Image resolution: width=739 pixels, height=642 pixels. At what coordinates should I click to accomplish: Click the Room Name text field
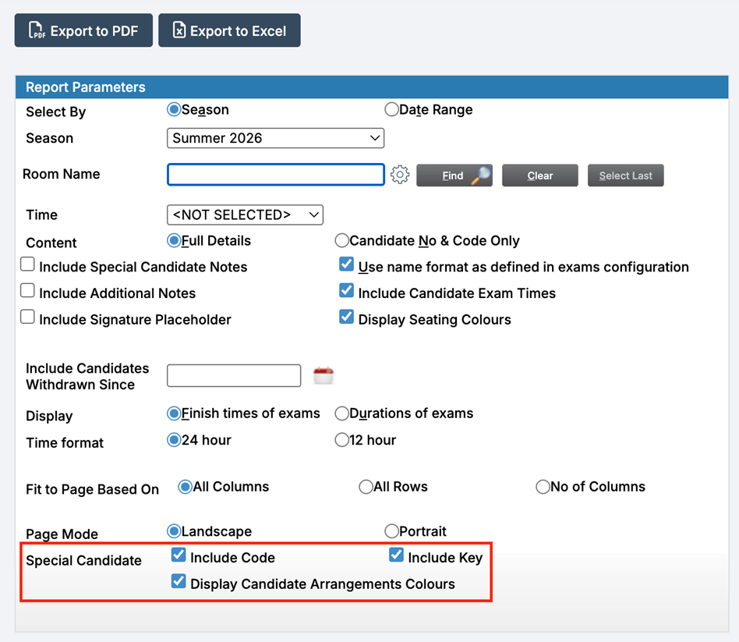coord(275,175)
